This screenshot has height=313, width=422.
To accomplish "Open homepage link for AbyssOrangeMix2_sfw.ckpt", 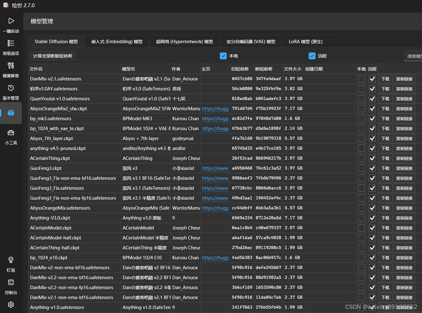I will [x=215, y=109].
